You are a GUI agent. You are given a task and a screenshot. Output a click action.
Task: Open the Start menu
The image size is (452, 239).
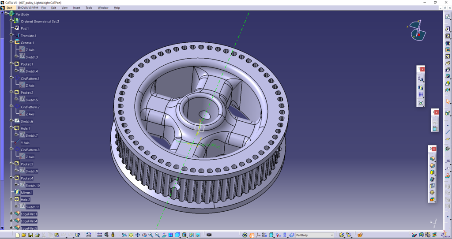(9, 8)
